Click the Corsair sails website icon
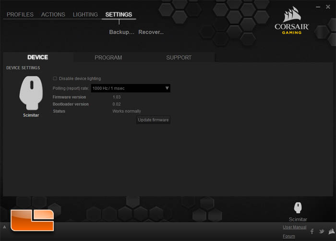 332,231
